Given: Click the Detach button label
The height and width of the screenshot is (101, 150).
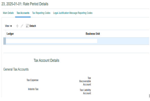Looking at the screenshot, I should [33, 26].
